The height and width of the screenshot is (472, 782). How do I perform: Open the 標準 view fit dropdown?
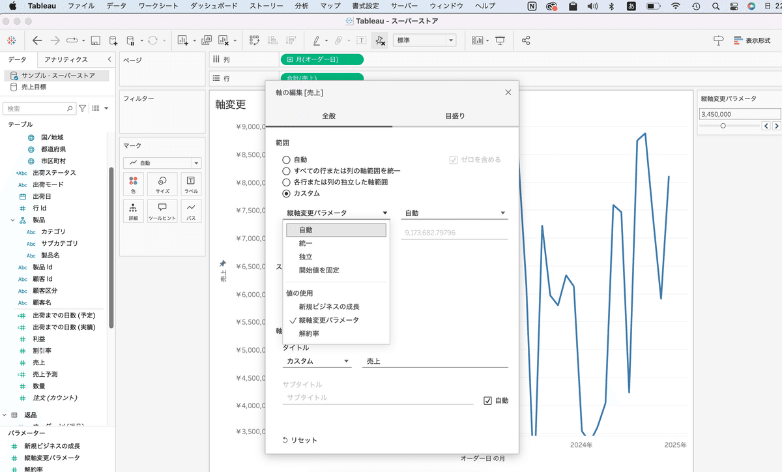424,40
